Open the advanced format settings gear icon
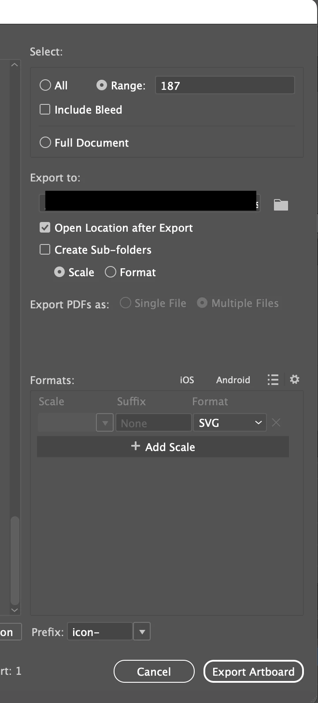Screen dimensions: 318x703 pos(295,379)
